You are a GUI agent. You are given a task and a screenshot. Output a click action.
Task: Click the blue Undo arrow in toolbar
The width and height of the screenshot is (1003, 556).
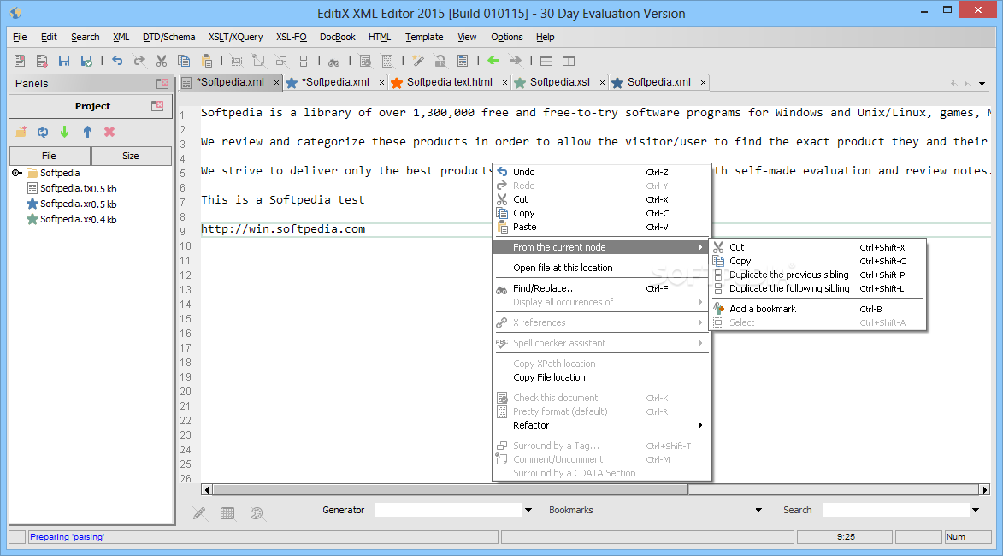[117, 60]
